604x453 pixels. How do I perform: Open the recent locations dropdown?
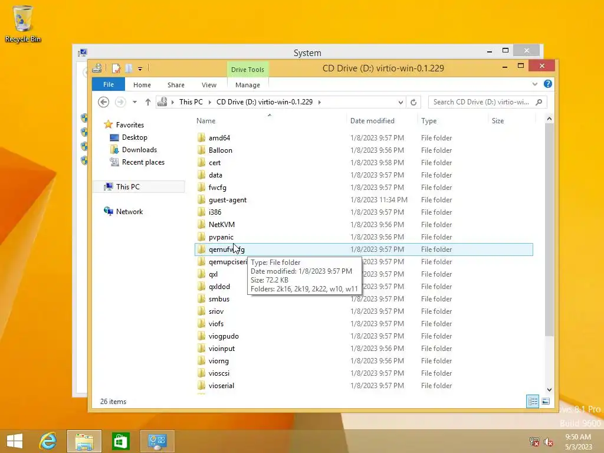point(134,102)
